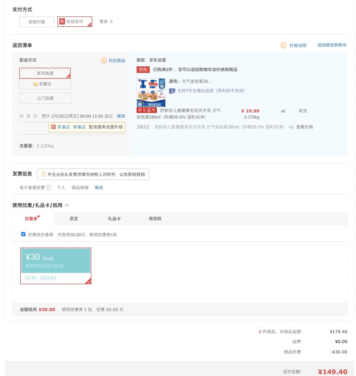The image size is (356, 376).
Task: Click 新 badge icon in delivery notice
Action: [x=53, y=127]
